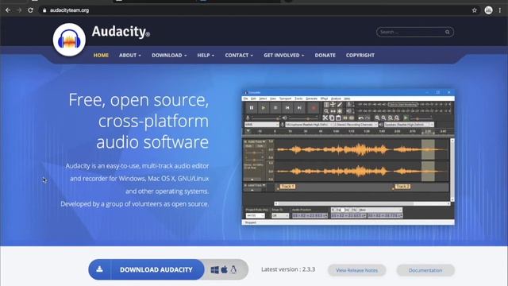The width and height of the screenshot is (508, 286).
Task: Adjust the recording volume slider by microphone icon
Action: point(266,118)
